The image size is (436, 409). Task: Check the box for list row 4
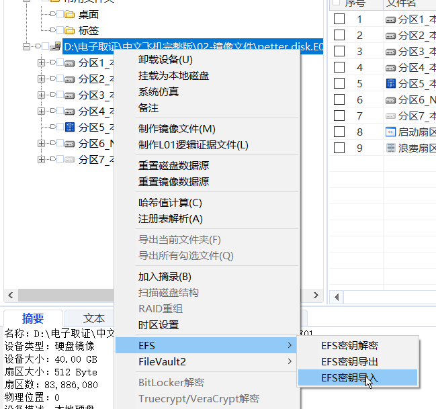tap(339, 67)
